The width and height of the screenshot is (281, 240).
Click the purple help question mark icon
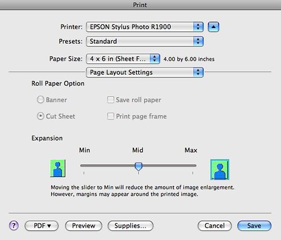click(13, 225)
